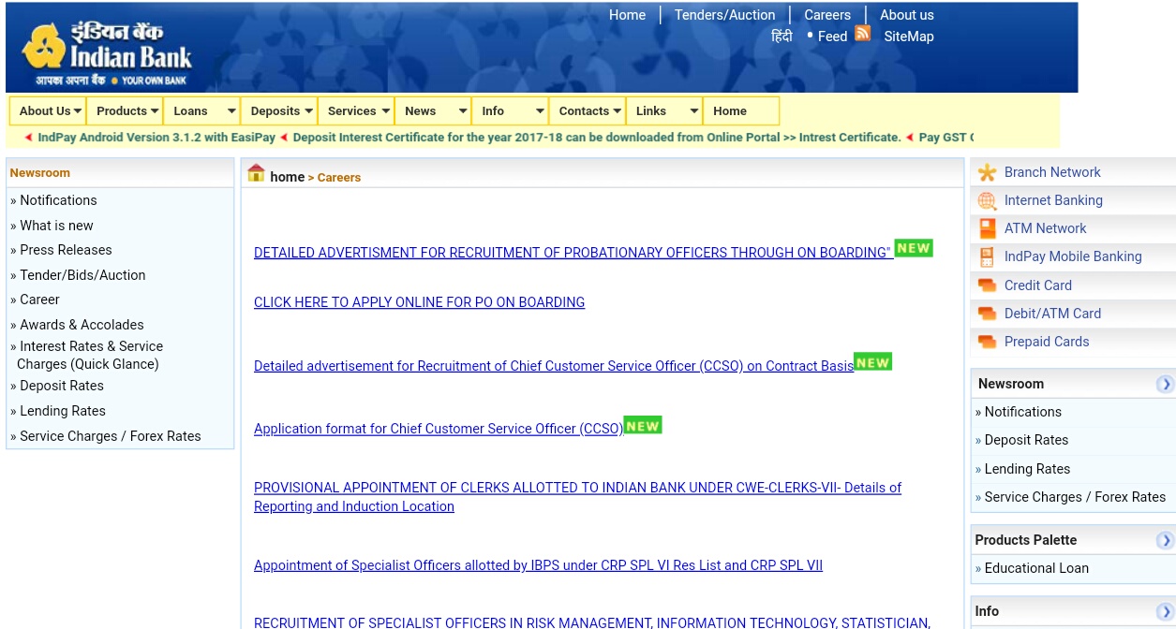Expand the Info dropdown menu
Image resolution: width=1176 pixels, height=629 pixels.
tap(510, 110)
